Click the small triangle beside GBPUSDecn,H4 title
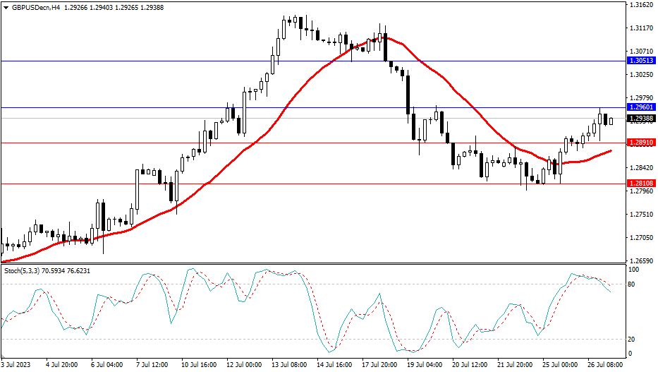Image resolution: width=658 pixels, height=372 pixels. [x=6, y=8]
